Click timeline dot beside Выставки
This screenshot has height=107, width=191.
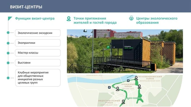(8, 63)
